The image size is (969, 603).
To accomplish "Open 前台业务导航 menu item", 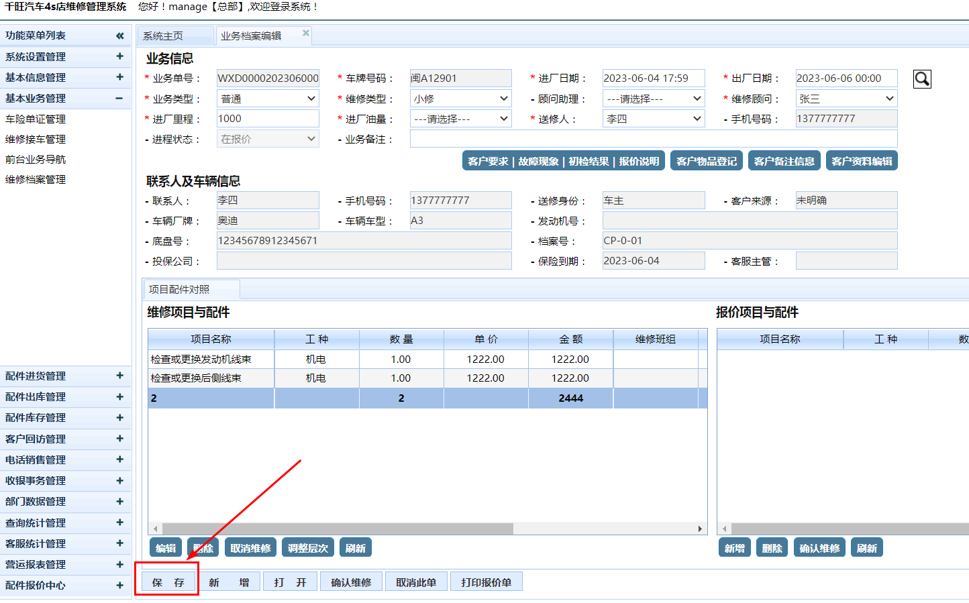I will (x=36, y=159).
